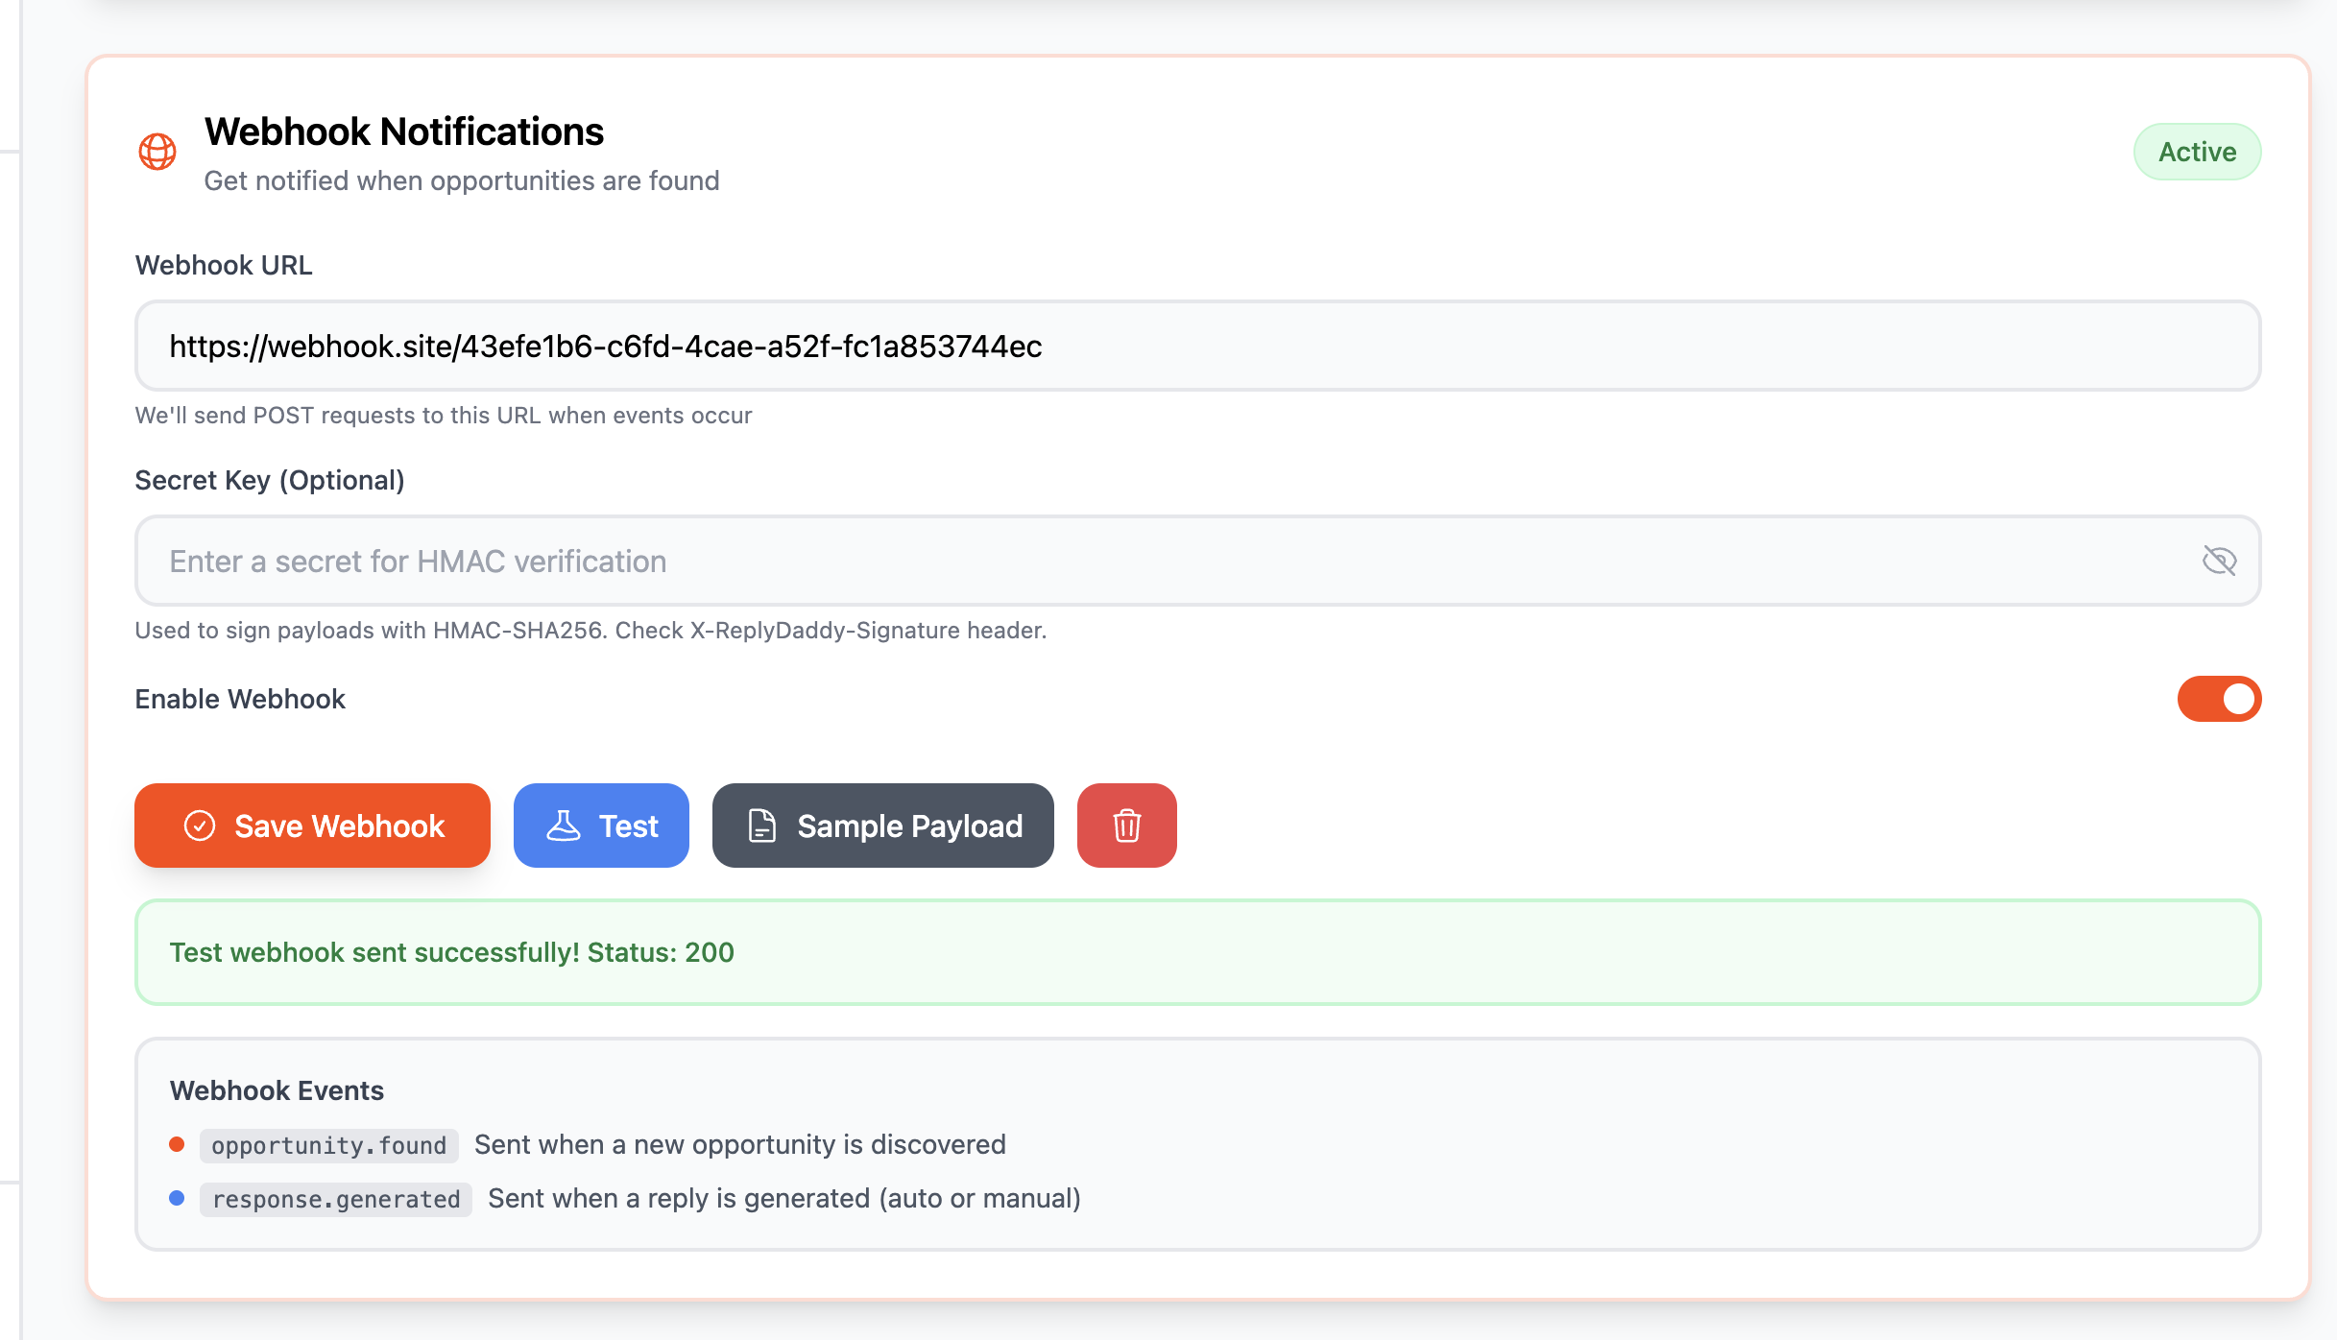Focus the Secret Key HMAC input
Image resolution: width=2337 pixels, height=1340 pixels.
1152,561
